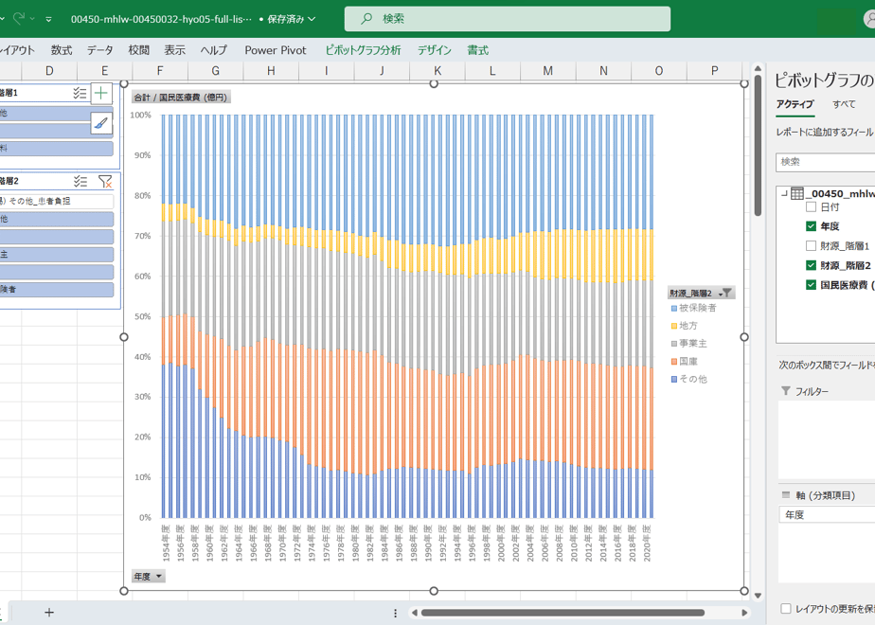875x625 pixels.
Task: Click the field list 検索 input box
Action: tap(826, 162)
